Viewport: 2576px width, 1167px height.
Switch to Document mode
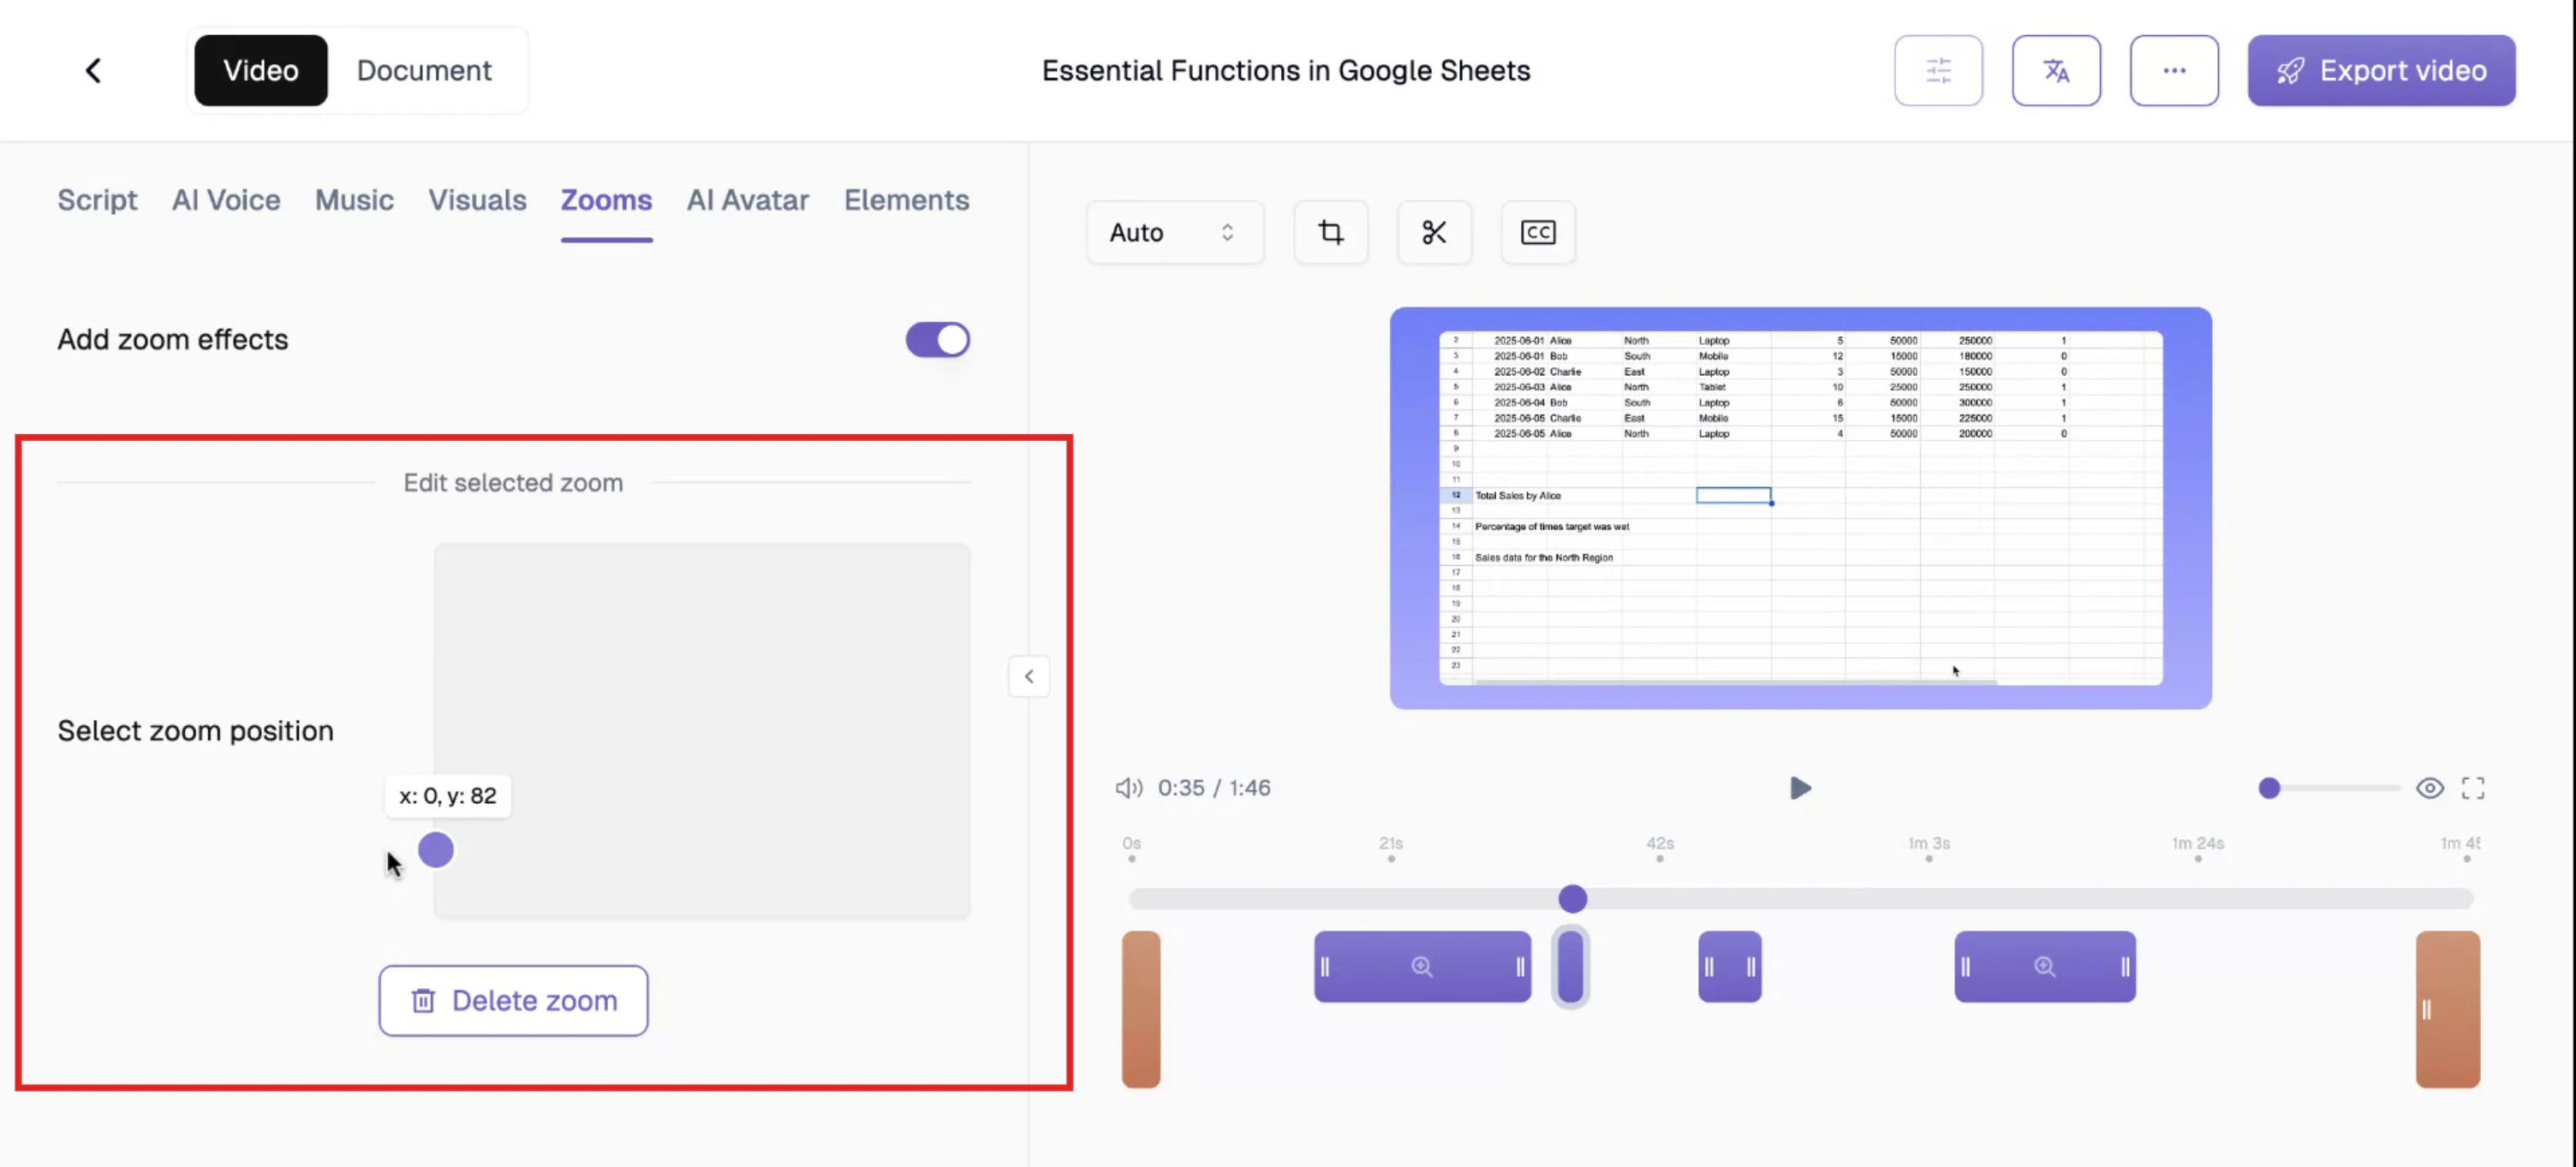tap(424, 70)
